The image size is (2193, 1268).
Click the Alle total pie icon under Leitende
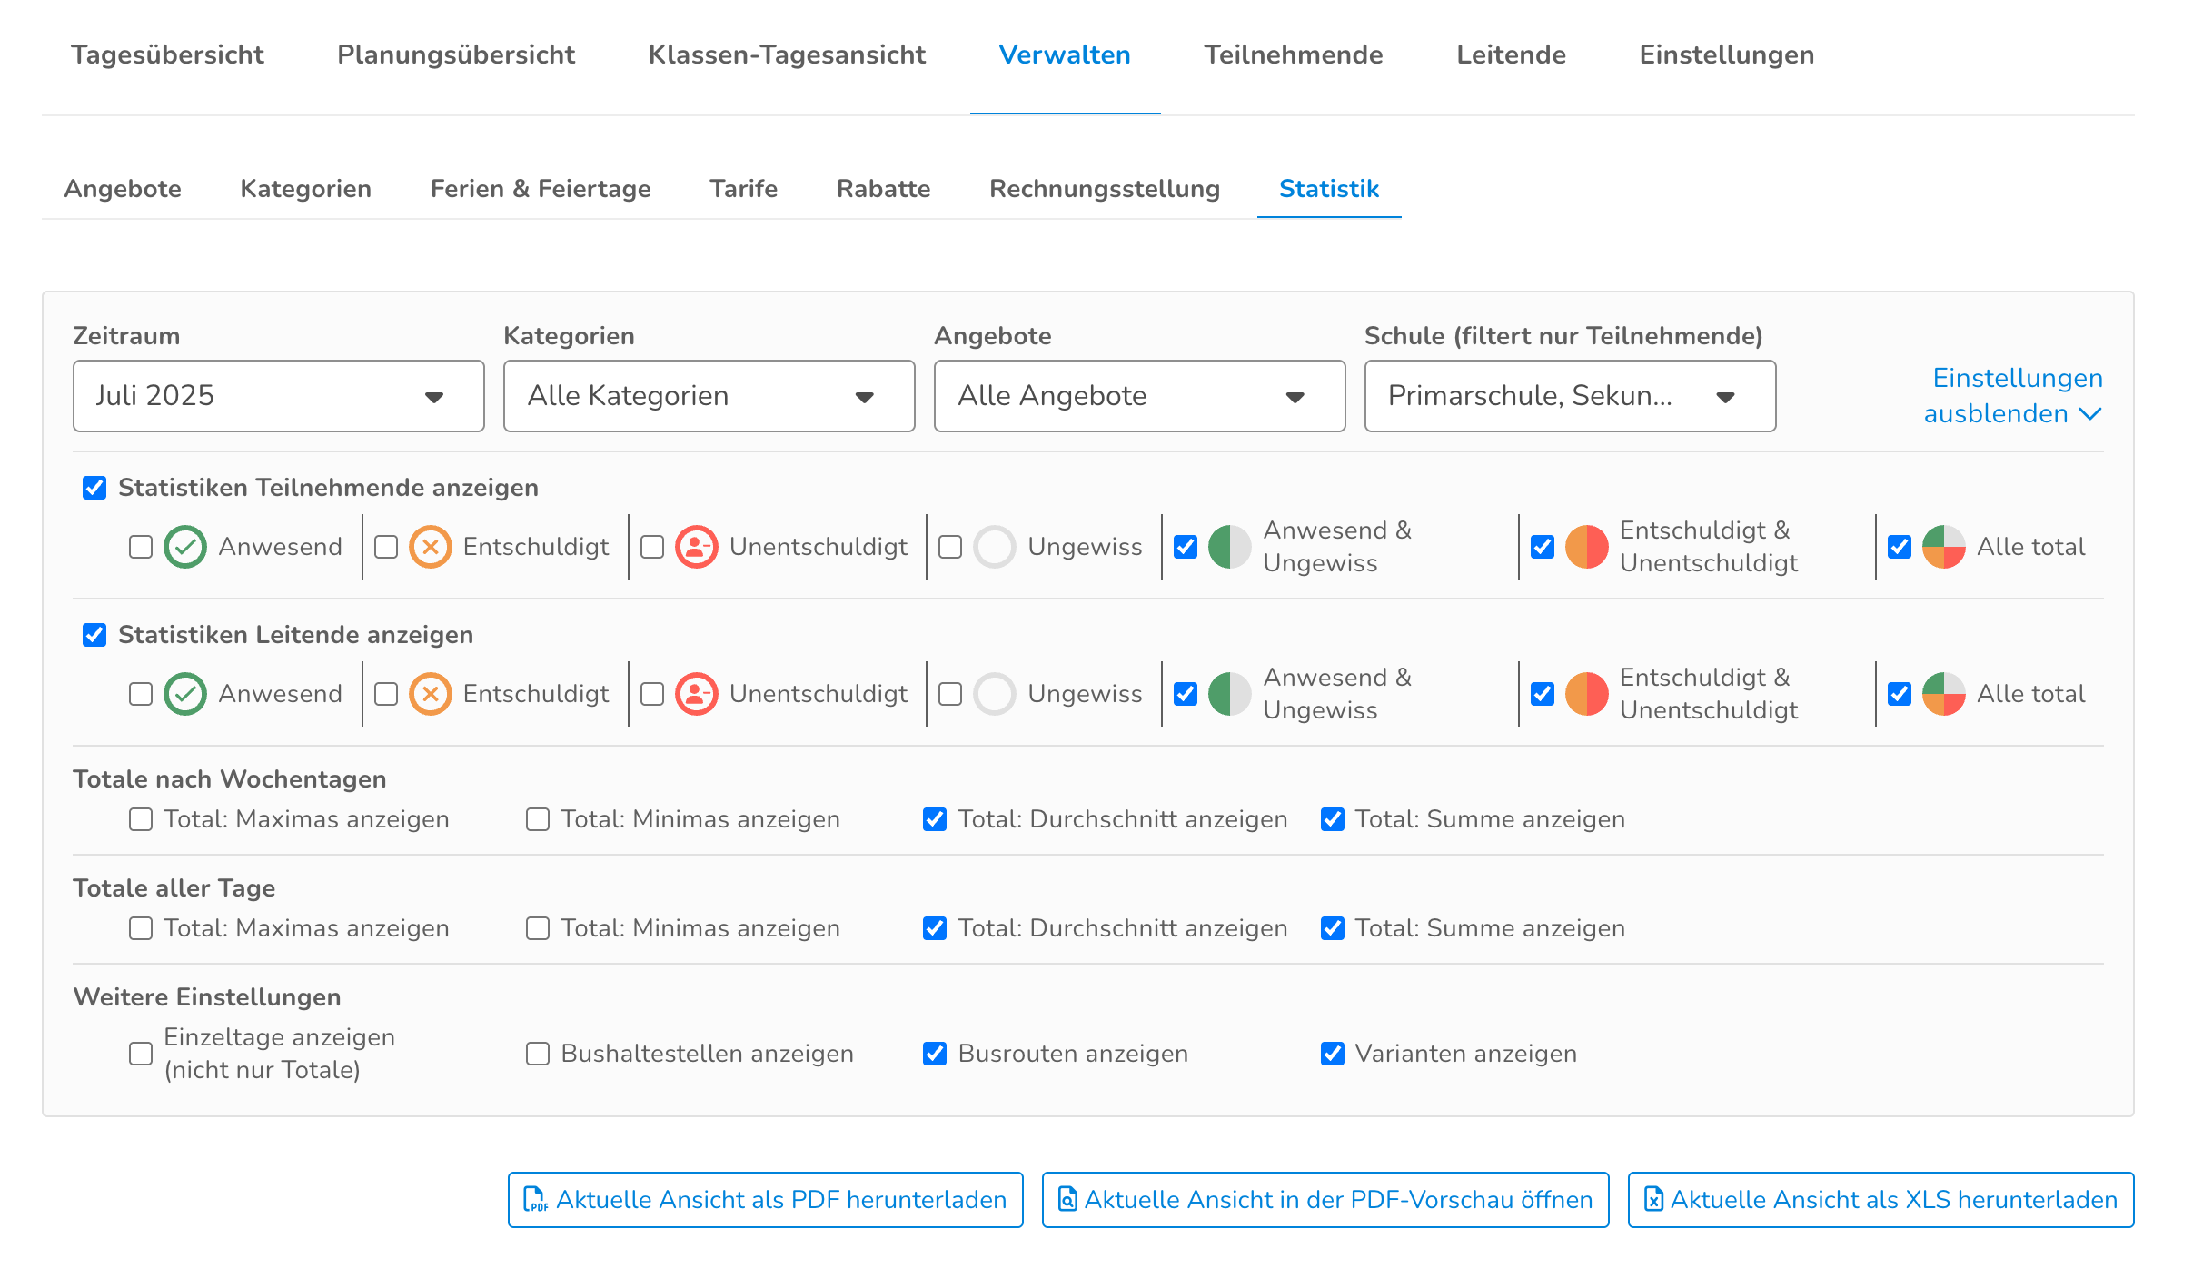point(1944,694)
